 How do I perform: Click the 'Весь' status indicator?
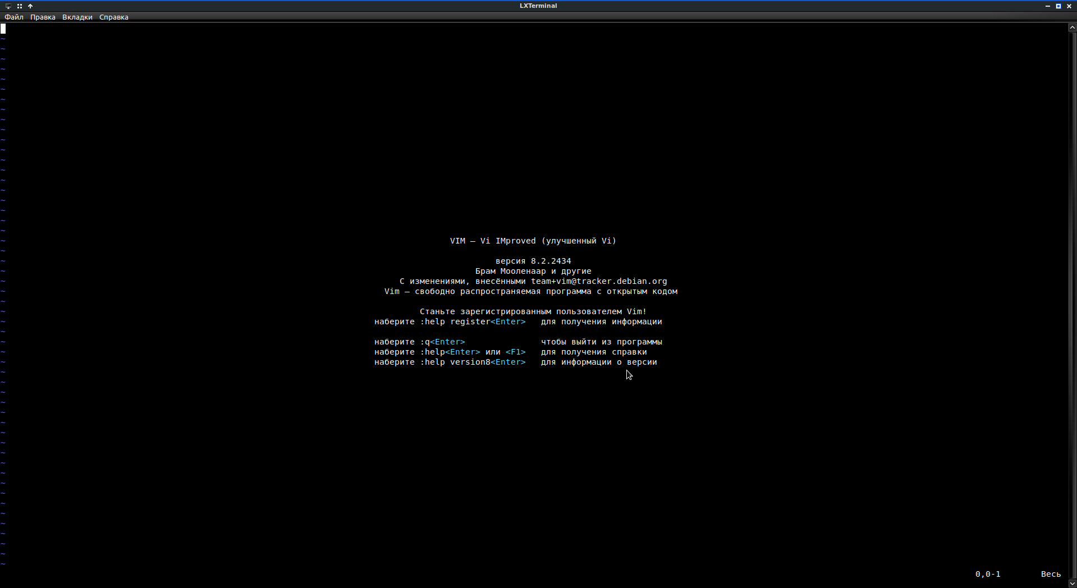(1051, 574)
